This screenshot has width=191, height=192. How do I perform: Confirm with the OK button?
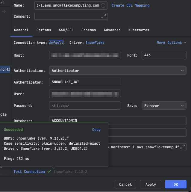point(176,184)
